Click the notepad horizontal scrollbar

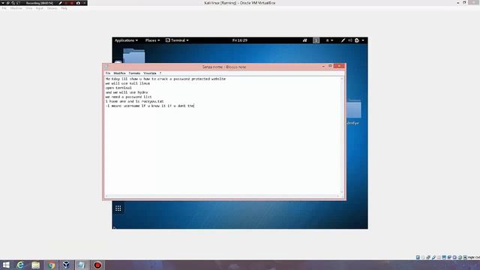pyautogui.click(x=223, y=196)
